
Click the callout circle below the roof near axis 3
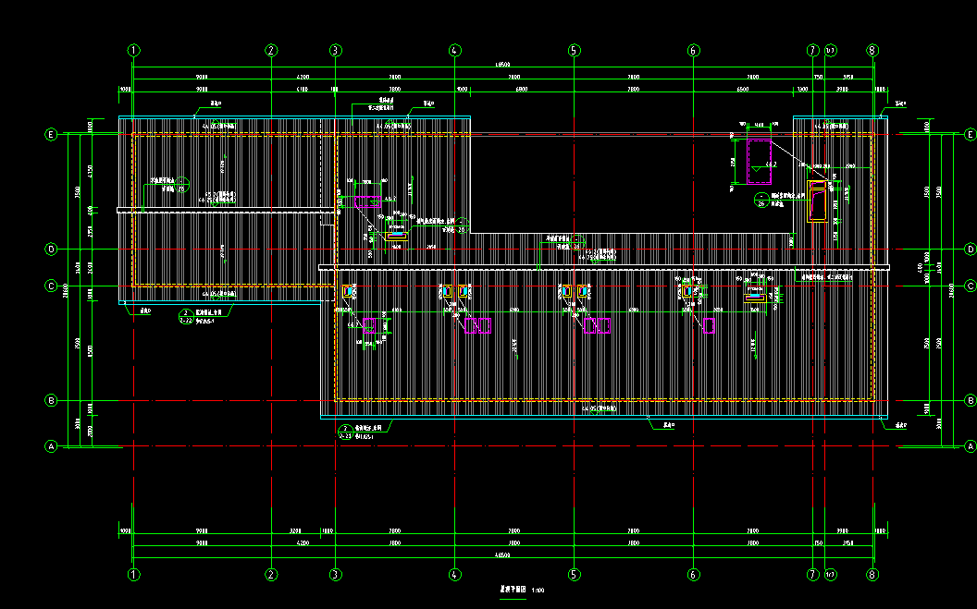click(x=345, y=431)
